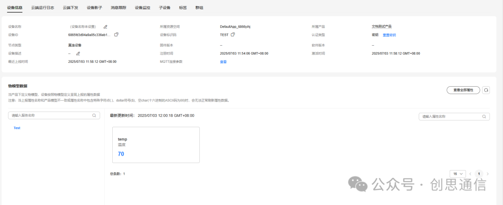503x205 pixels.
Task: Click device ID text 6865fd3d94a9a05c336eb1
Action: 90,34
